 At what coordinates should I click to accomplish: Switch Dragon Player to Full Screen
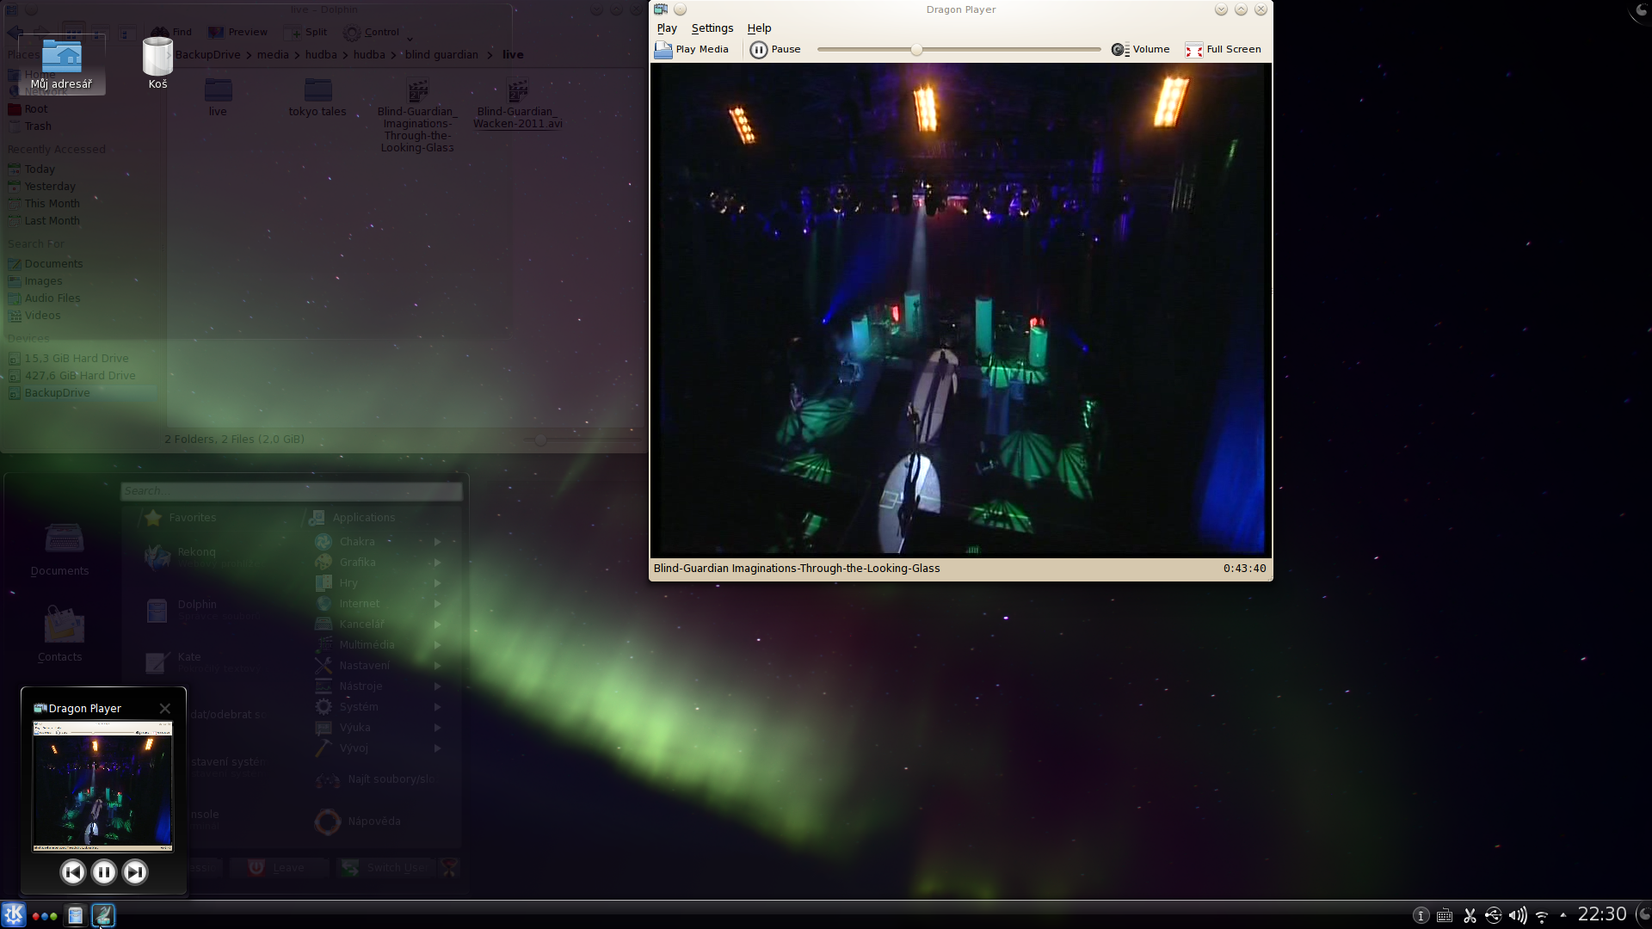[1223, 50]
